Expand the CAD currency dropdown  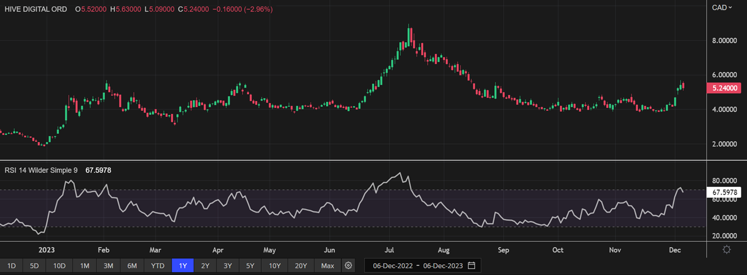tap(722, 7)
